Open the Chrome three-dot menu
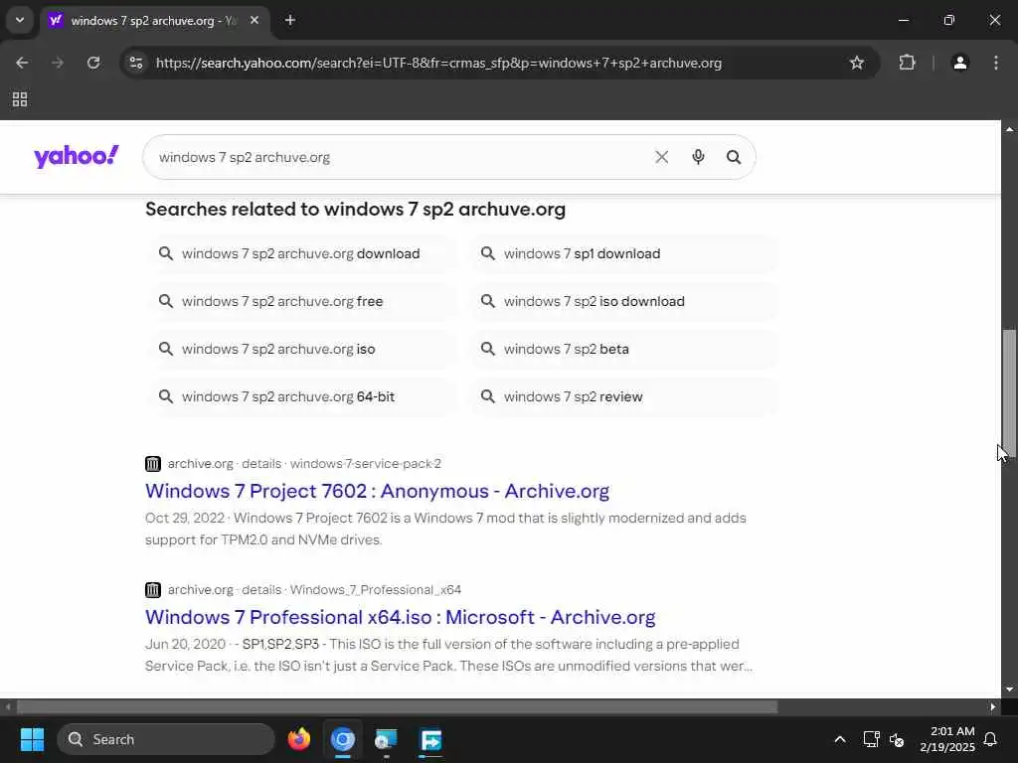This screenshot has width=1018, height=763. click(x=996, y=63)
